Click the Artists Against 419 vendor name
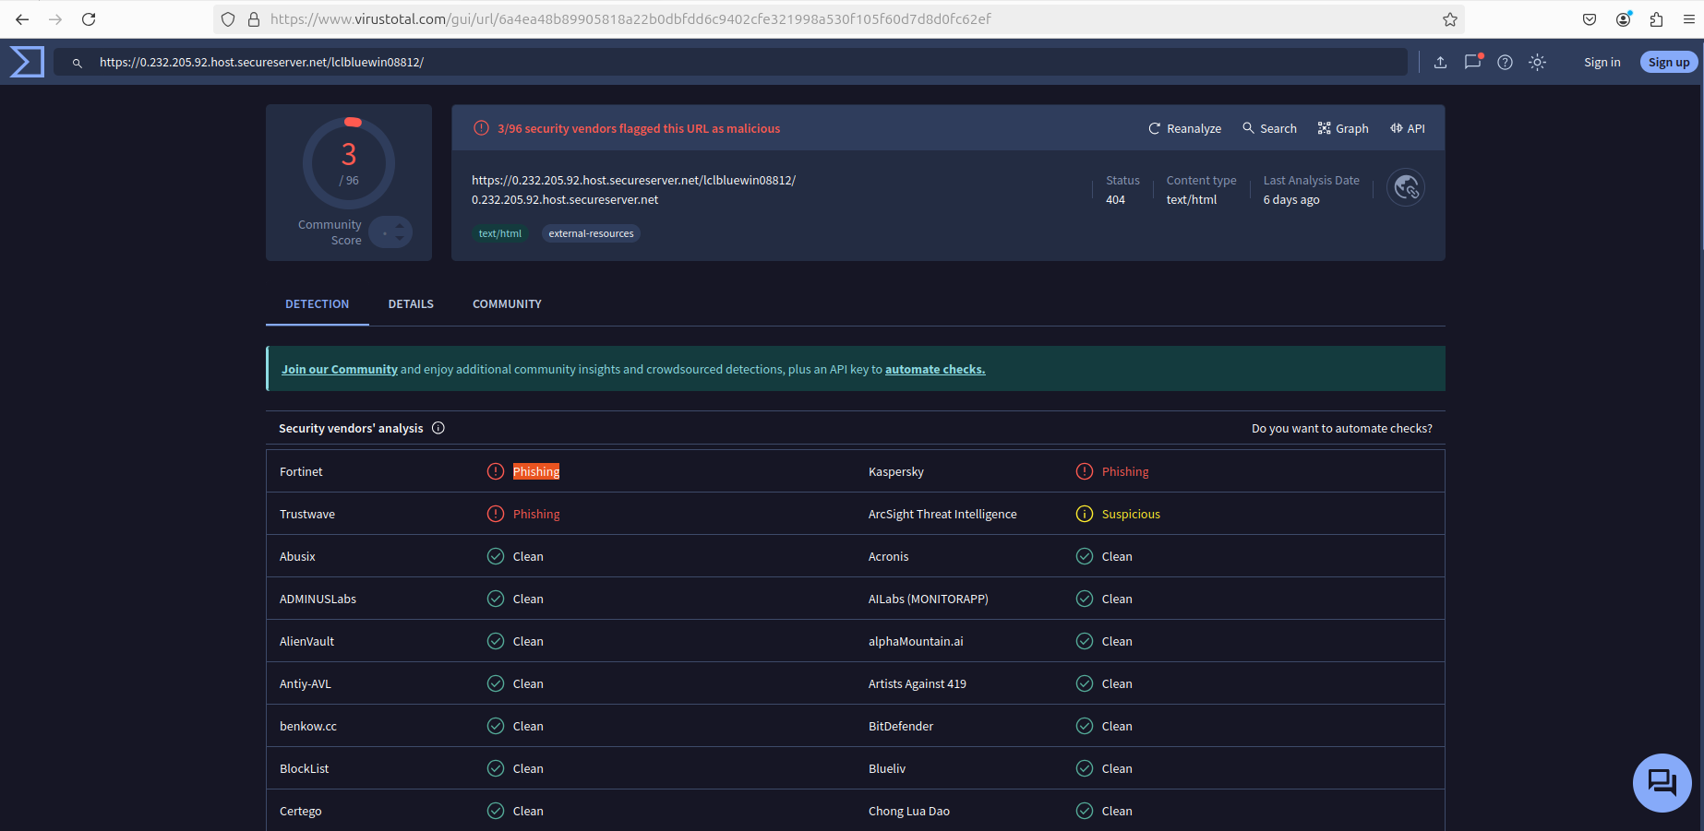 tap(918, 683)
